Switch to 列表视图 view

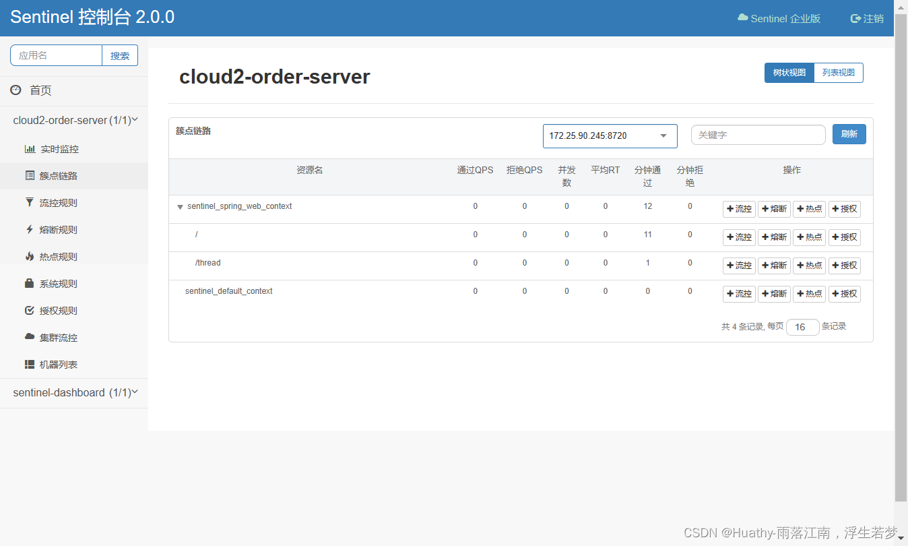[839, 73]
